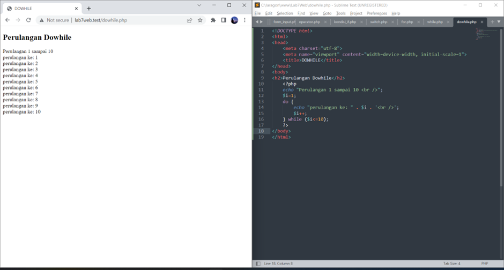Close the dowhile.php tab
The width and height of the screenshot is (504, 270).
(x=482, y=22)
